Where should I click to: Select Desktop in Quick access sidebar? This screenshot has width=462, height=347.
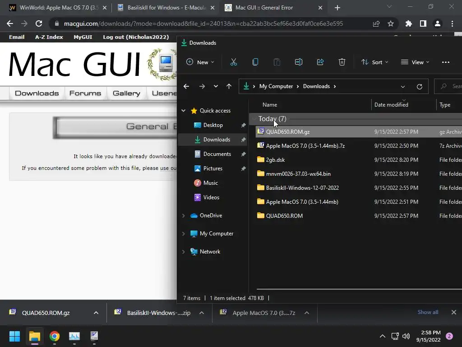tap(212, 125)
